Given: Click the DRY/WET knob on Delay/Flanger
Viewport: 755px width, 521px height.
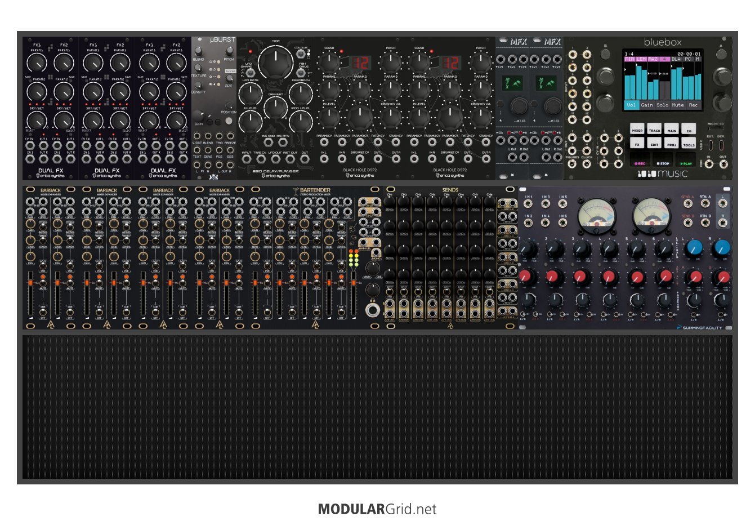Looking at the screenshot, I should (x=275, y=107).
